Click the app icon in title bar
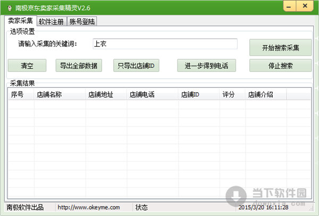The height and width of the screenshot is (216, 319). click(10, 8)
